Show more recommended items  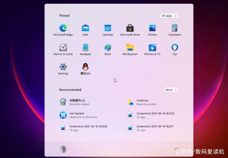171,90
